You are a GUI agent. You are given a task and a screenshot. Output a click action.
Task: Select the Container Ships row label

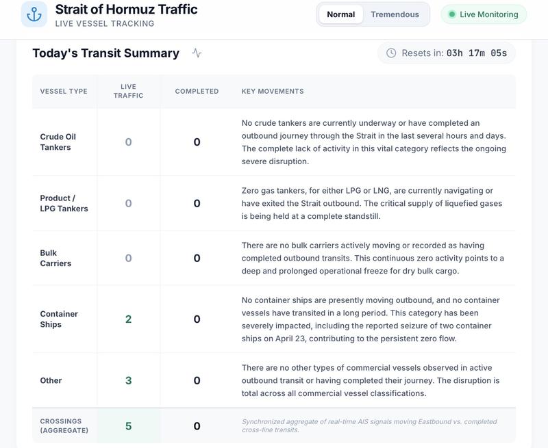[59, 319]
